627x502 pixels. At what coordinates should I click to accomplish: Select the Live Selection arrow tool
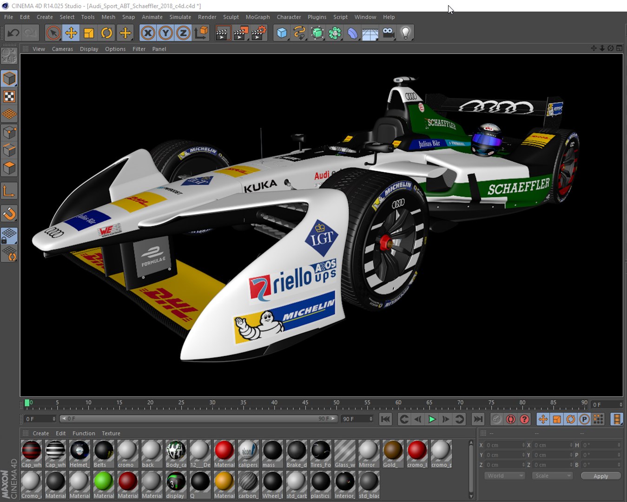pos(53,33)
